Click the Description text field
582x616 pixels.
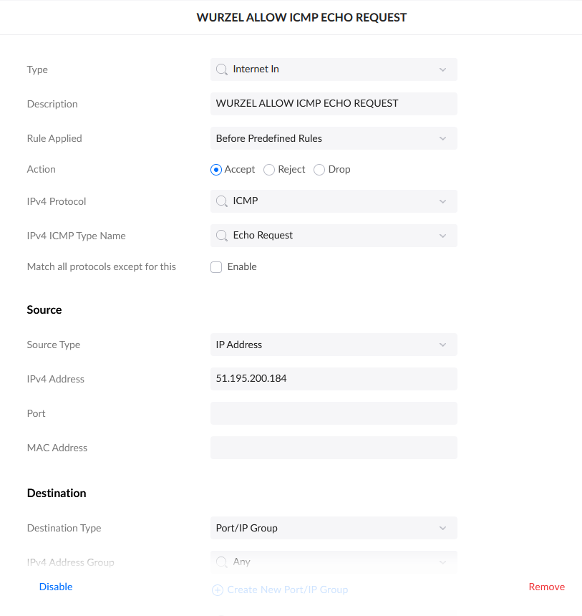[x=334, y=104]
